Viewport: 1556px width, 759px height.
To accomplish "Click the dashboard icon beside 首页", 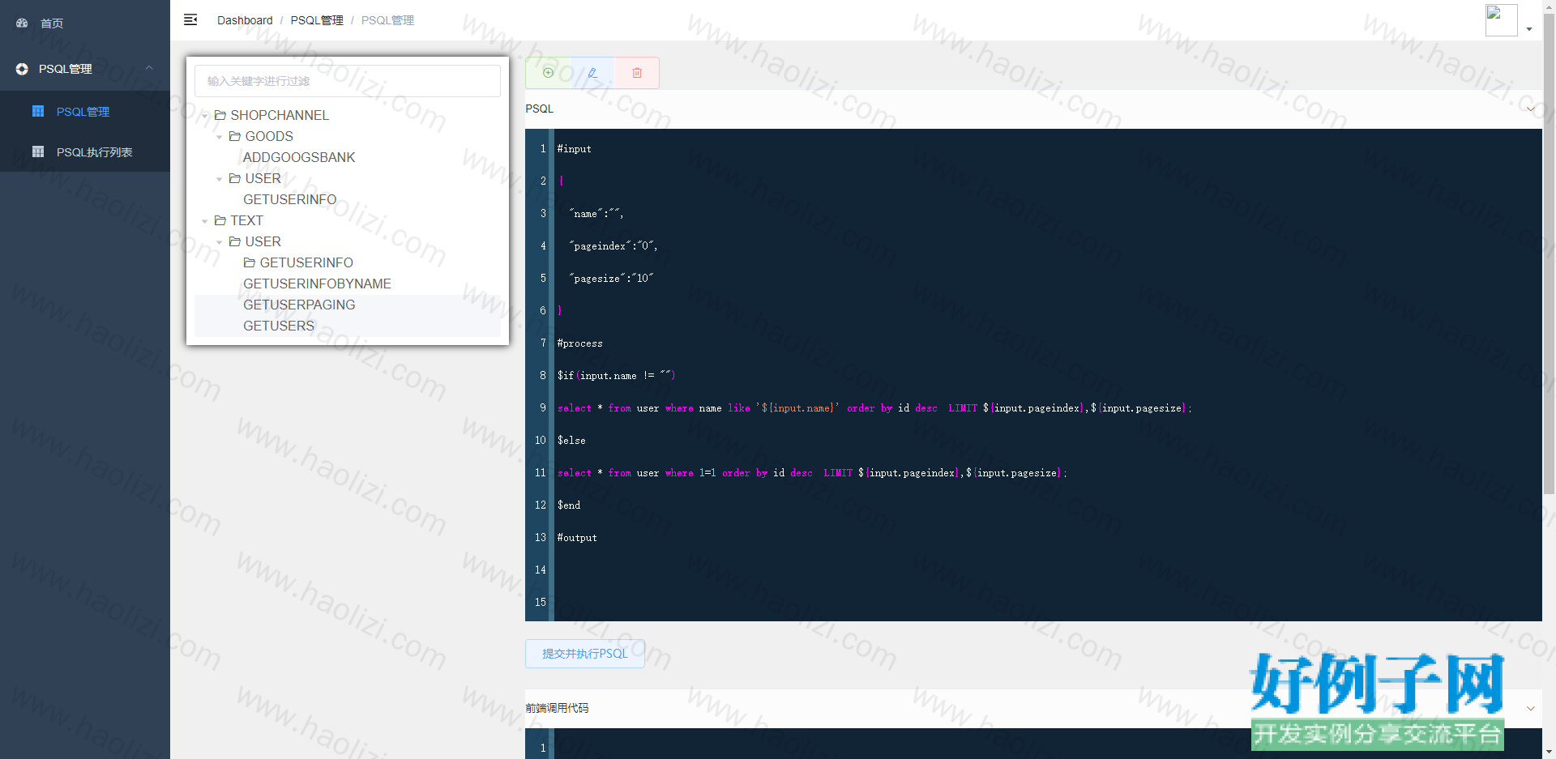I will 22,23.
